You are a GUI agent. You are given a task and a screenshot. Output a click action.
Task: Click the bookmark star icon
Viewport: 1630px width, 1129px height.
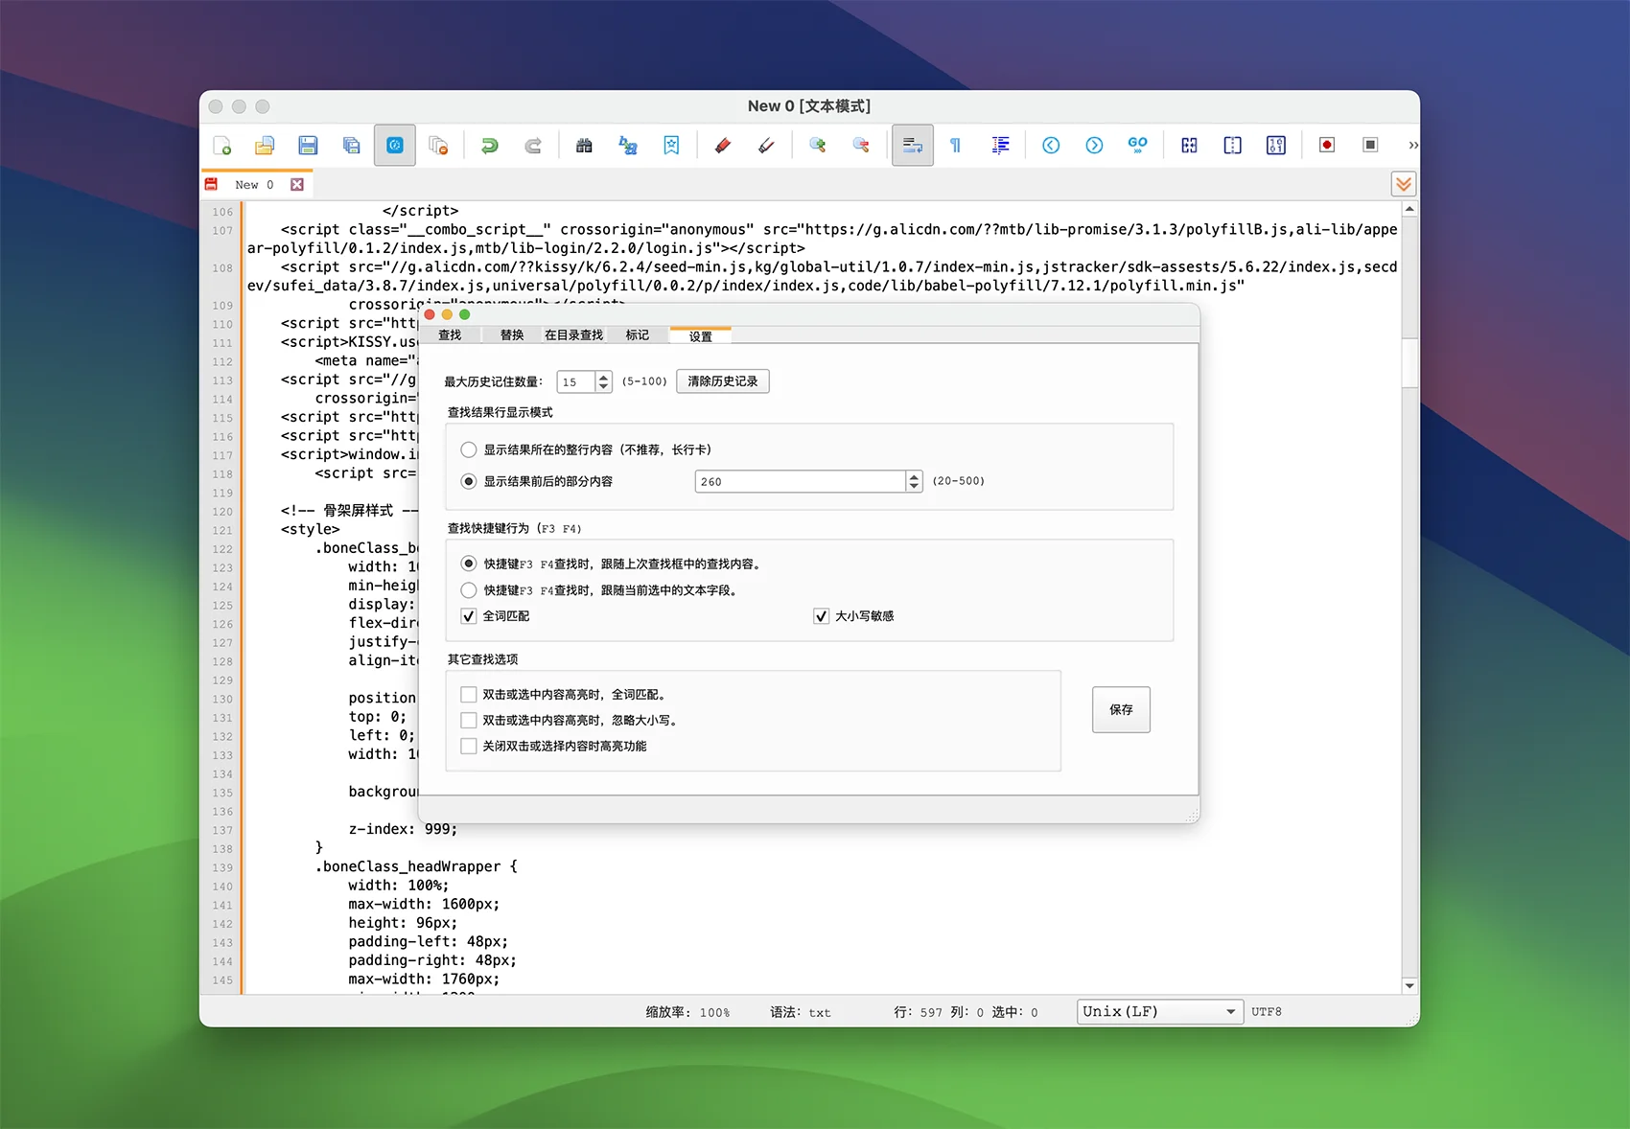[671, 146]
